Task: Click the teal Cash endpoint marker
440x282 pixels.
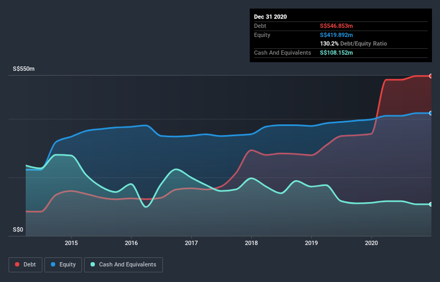Action: pyautogui.click(x=431, y=204)
